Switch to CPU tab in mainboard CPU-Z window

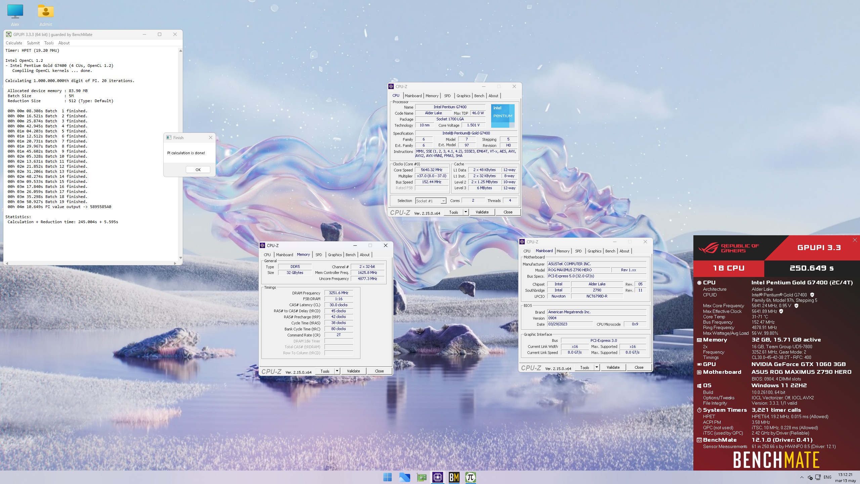(527, 251)
